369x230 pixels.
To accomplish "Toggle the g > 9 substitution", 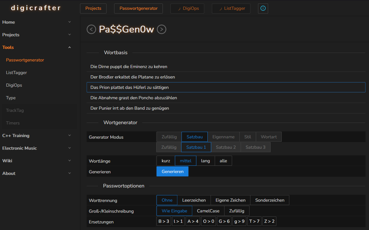I will tap(239, 221).
